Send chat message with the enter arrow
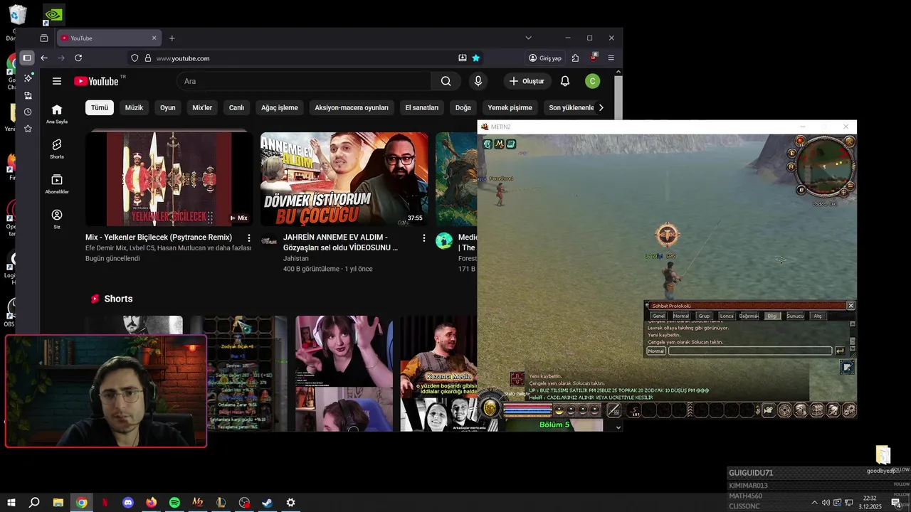This screenshot has height=512, width=911. click(840, 351)
